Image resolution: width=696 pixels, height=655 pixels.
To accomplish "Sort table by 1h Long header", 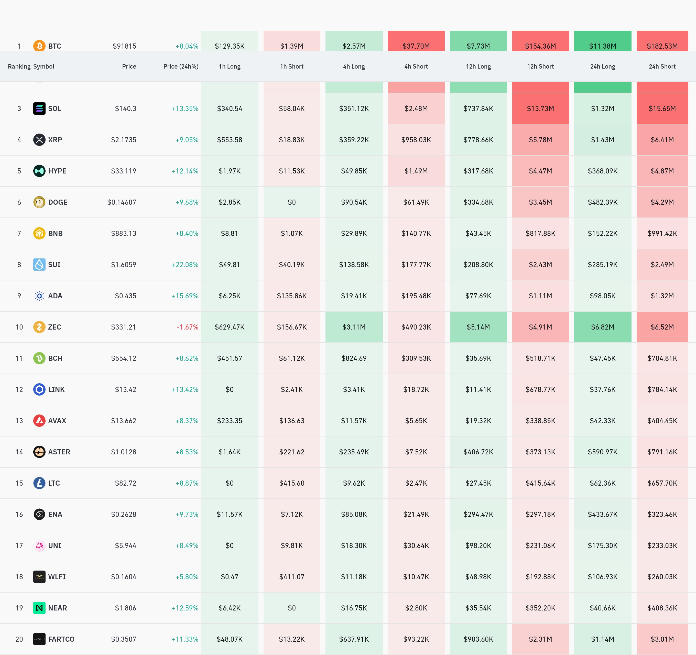I will tap(230, 67).
